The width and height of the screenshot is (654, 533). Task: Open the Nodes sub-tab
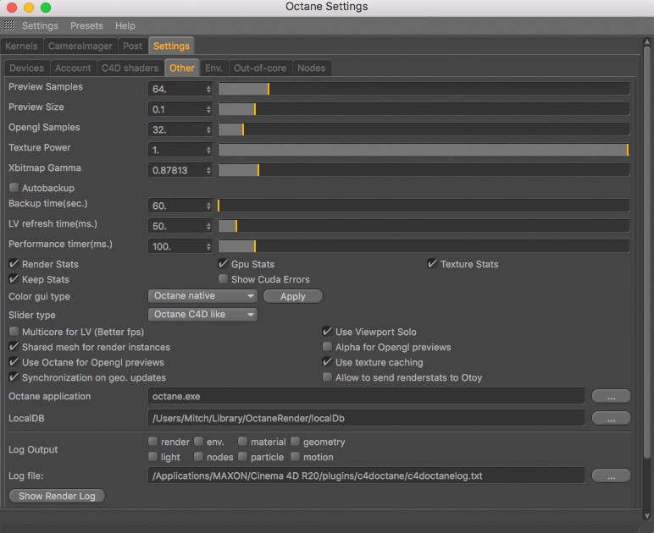coord(312,69)
